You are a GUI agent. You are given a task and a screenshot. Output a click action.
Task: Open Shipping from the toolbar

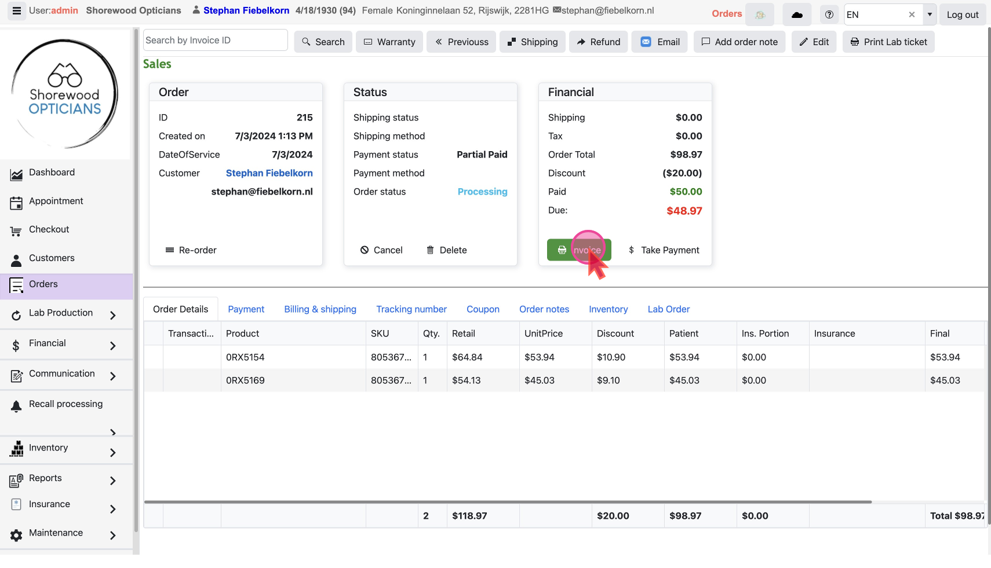(532, 42)
